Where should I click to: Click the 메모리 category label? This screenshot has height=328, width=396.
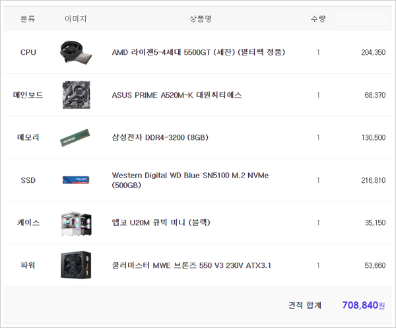[x=28, y=138]
